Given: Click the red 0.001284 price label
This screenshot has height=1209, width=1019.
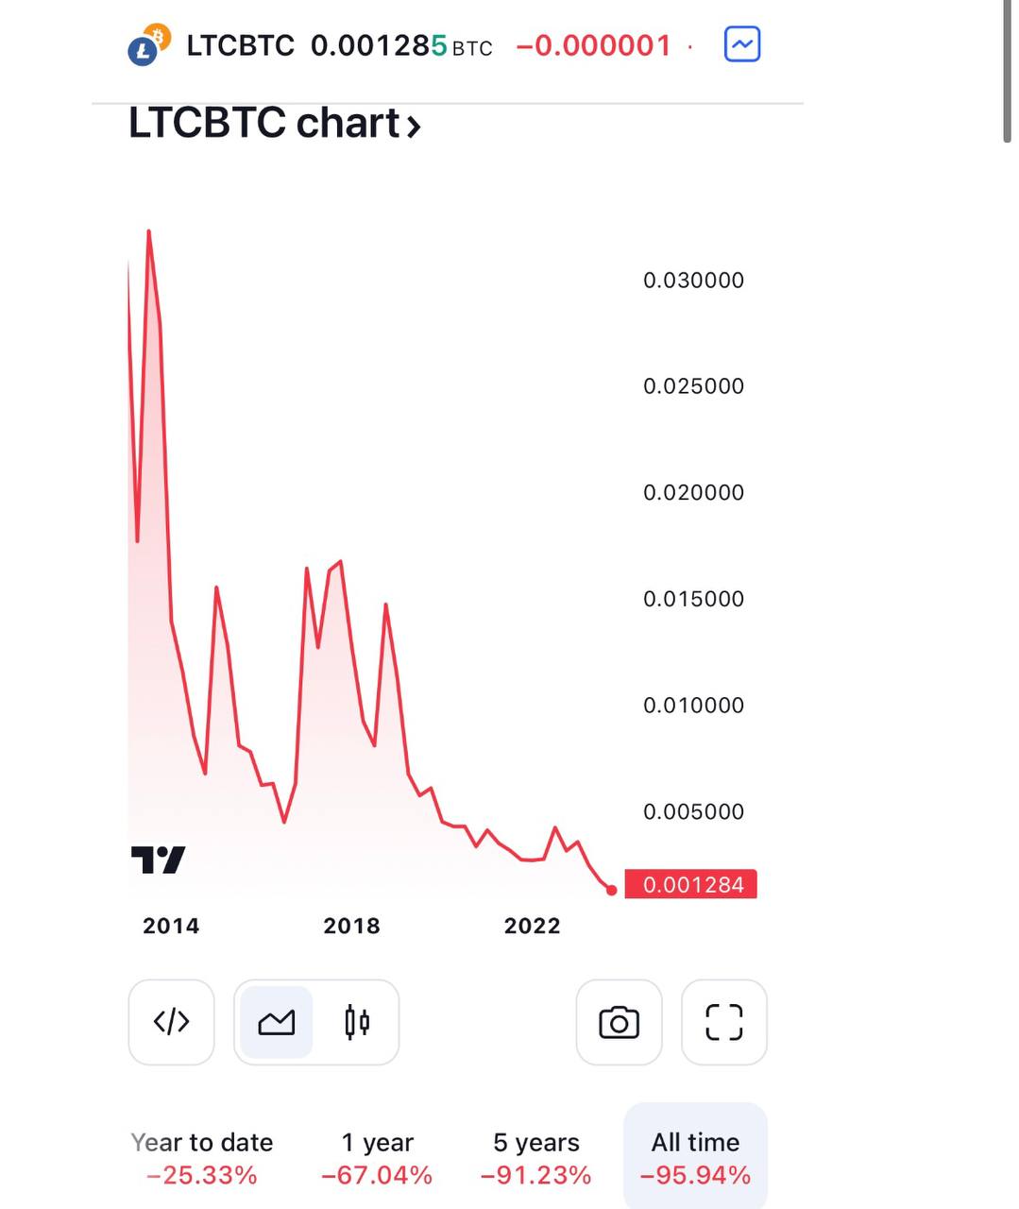Looking at the screenshot, I should tap(691, 885).
